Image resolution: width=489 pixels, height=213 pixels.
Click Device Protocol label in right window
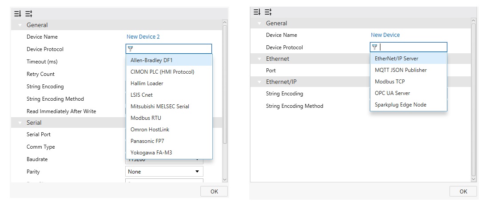tap(284, 47)
